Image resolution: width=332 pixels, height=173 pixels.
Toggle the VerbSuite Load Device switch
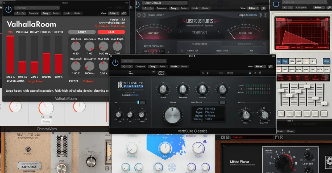coord(222,102)
